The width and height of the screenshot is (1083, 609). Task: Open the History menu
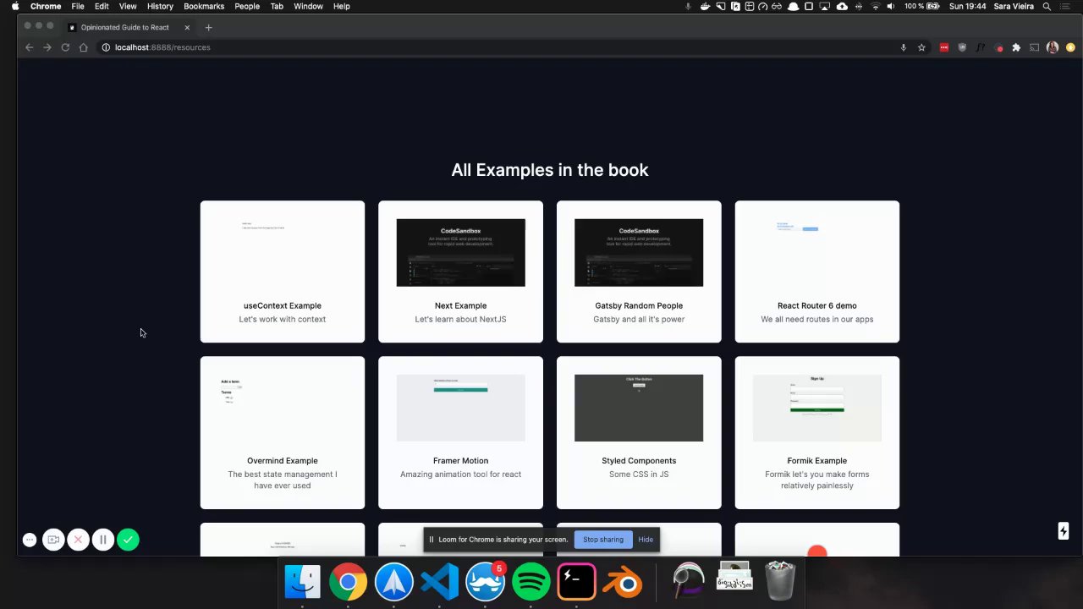tap(160, 6)
